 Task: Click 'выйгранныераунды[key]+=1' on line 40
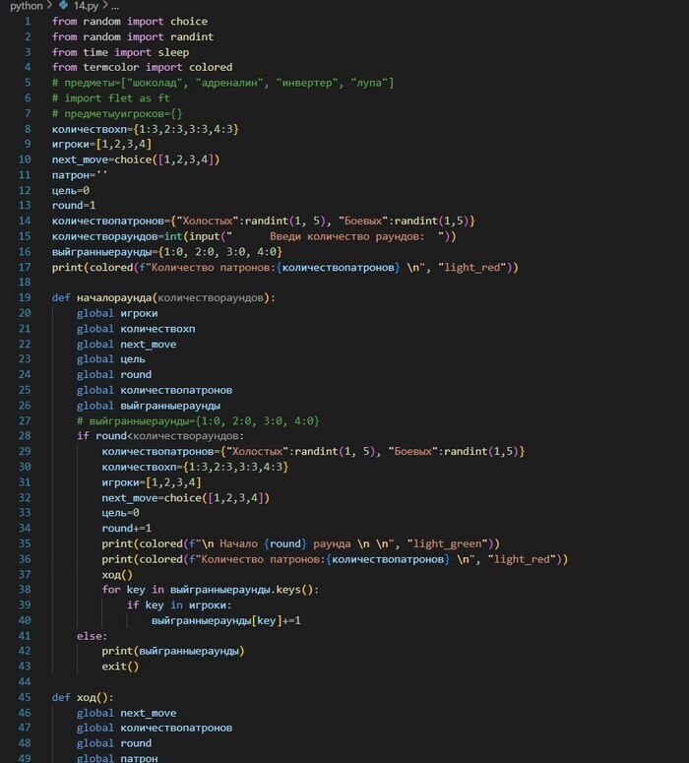click(226, 620)
